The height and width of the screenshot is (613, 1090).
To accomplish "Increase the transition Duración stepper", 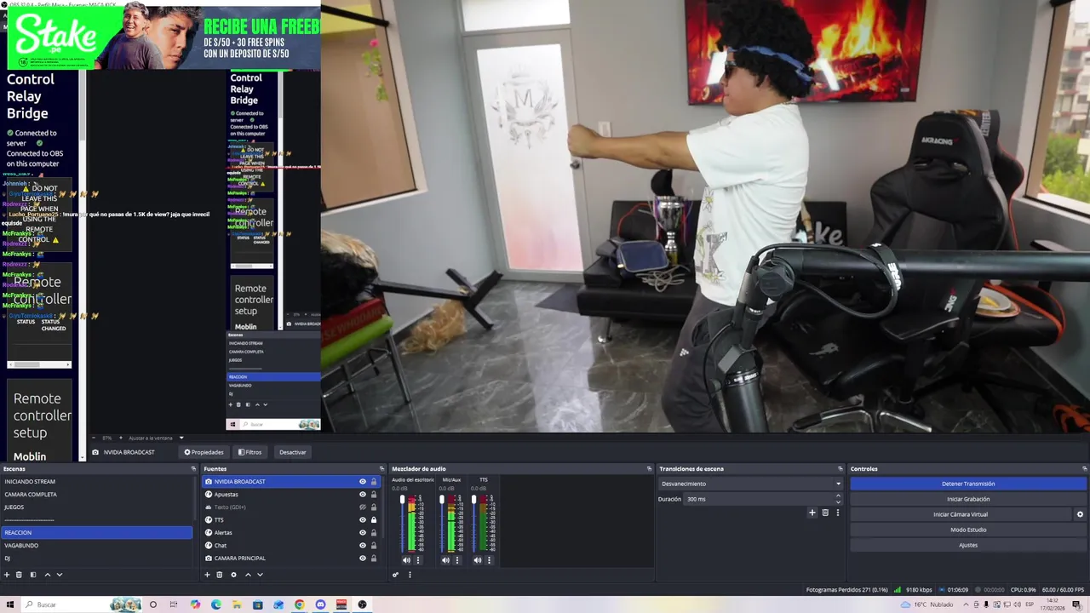I will coord(838,496).
